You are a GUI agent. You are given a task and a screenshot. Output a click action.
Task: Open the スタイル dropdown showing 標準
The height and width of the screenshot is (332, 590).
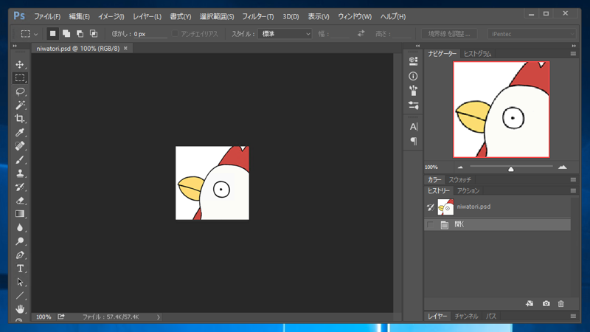pos(285,34)
